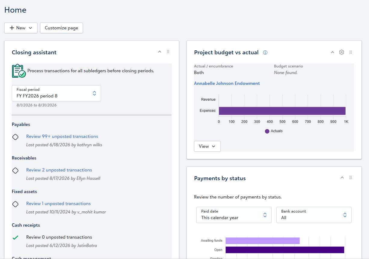Click drag handle on Project budget widget
Screen dimensions: 369x259
(x=351, y=52)
